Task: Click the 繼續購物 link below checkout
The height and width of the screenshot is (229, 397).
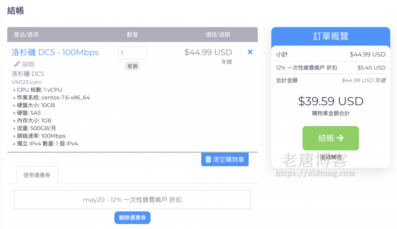Action: click(330, 157)
